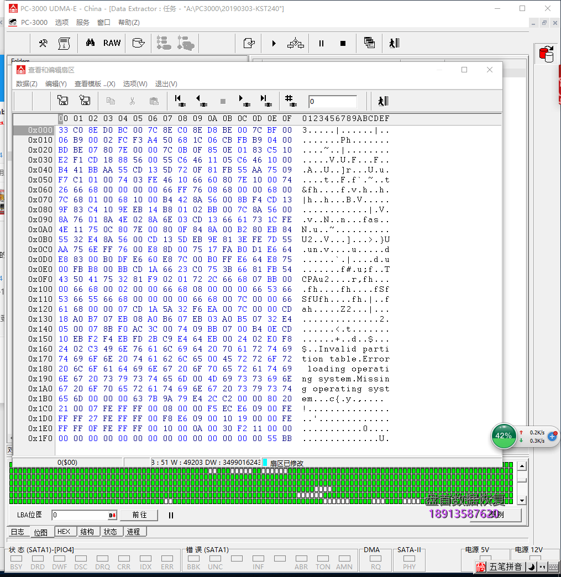Jump to last sector icon
This screenshot has width=561, height=577.
click(266, 101)
